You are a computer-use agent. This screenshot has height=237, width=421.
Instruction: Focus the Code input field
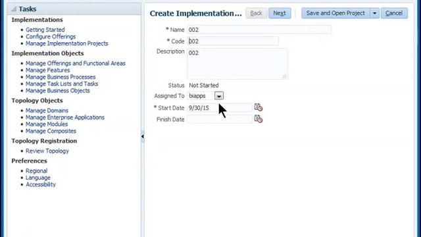point(232,41)
